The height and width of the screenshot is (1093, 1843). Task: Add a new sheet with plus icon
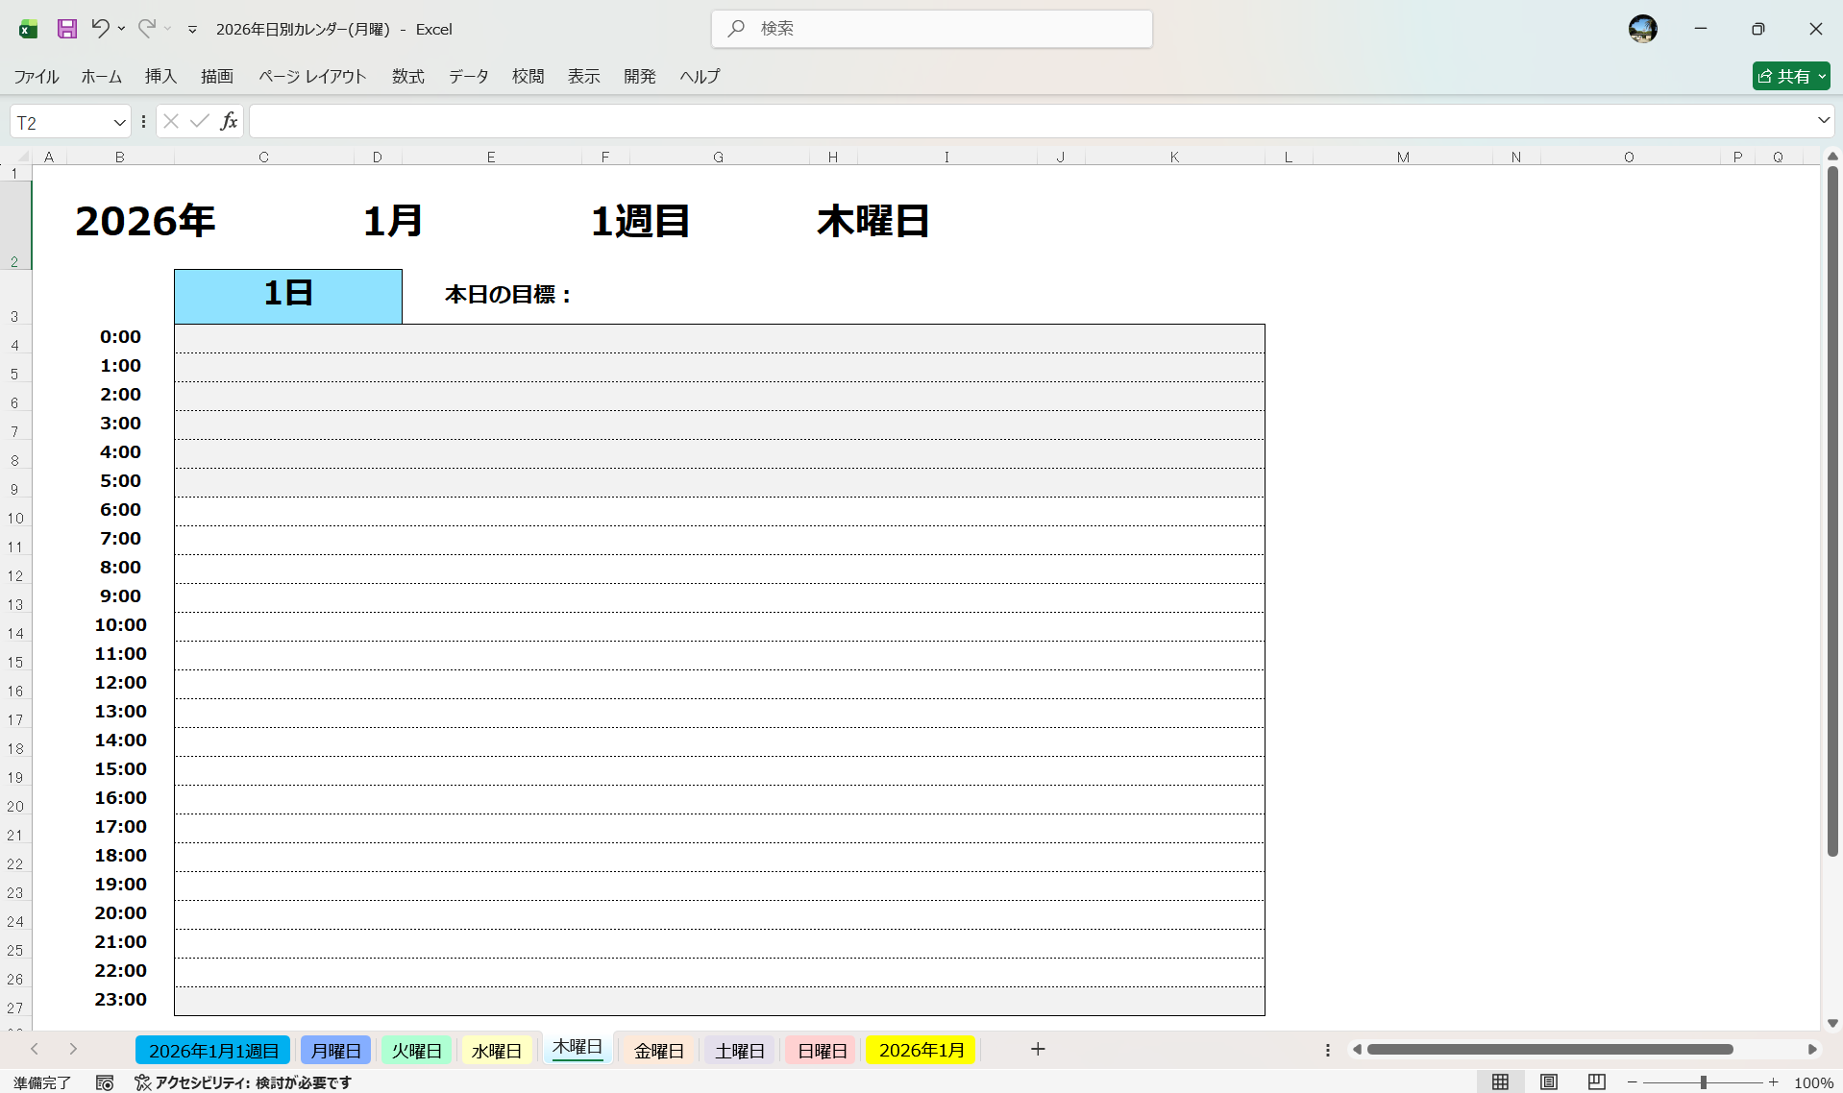(x=1038, y=1050)
